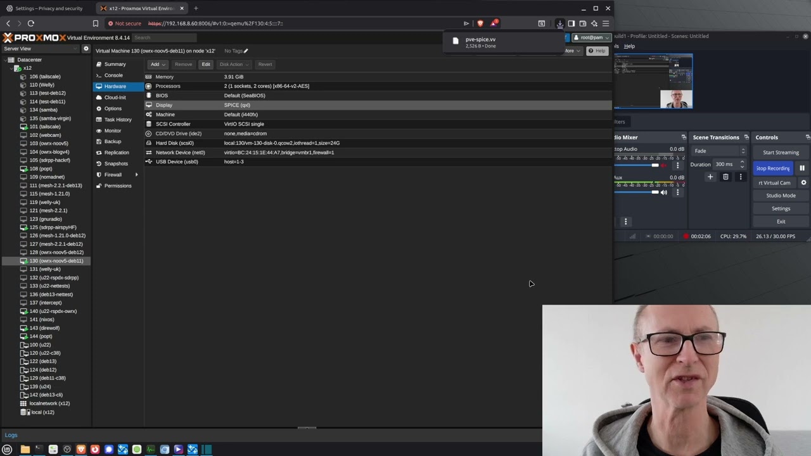The width and height of the screenshot is (811, 456).
Task: Open the Add hardware dropdown
Action: pyautogui.click(x=158, y=64)
